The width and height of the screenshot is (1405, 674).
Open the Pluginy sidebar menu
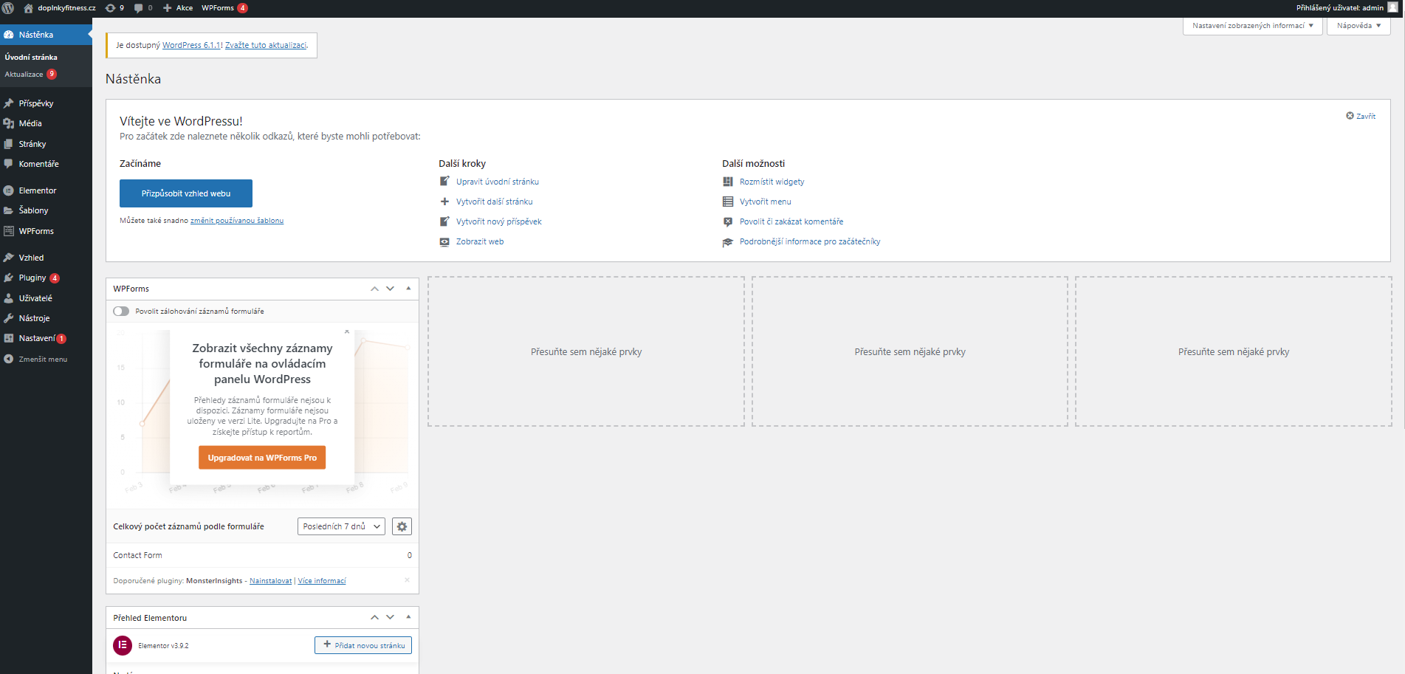32,278
